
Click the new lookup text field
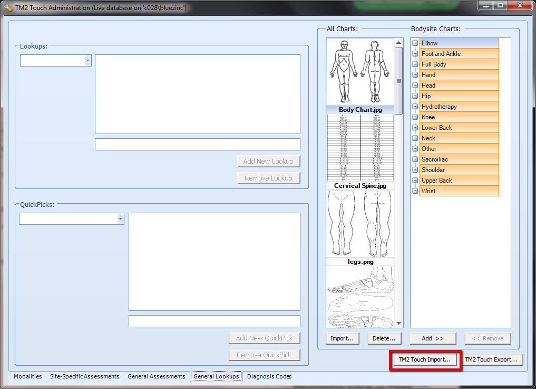pyautogui.click(x=198, y=144)
